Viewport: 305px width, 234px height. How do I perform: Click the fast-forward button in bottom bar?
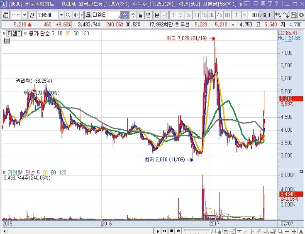click(x=178, y=231)
